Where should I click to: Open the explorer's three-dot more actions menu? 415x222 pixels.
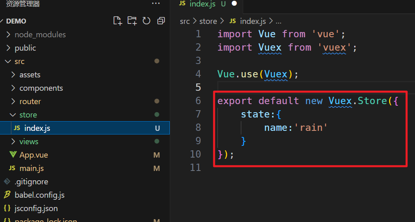[x=156, y=3]
